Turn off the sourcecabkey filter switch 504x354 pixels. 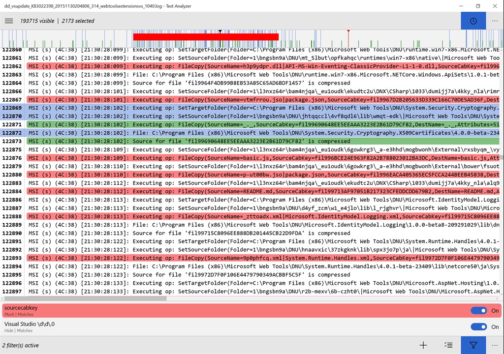[x=478, y=311]
